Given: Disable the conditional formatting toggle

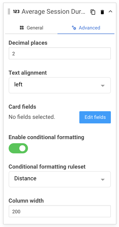Looking at the screenshot, I should (x=18, y=148).
